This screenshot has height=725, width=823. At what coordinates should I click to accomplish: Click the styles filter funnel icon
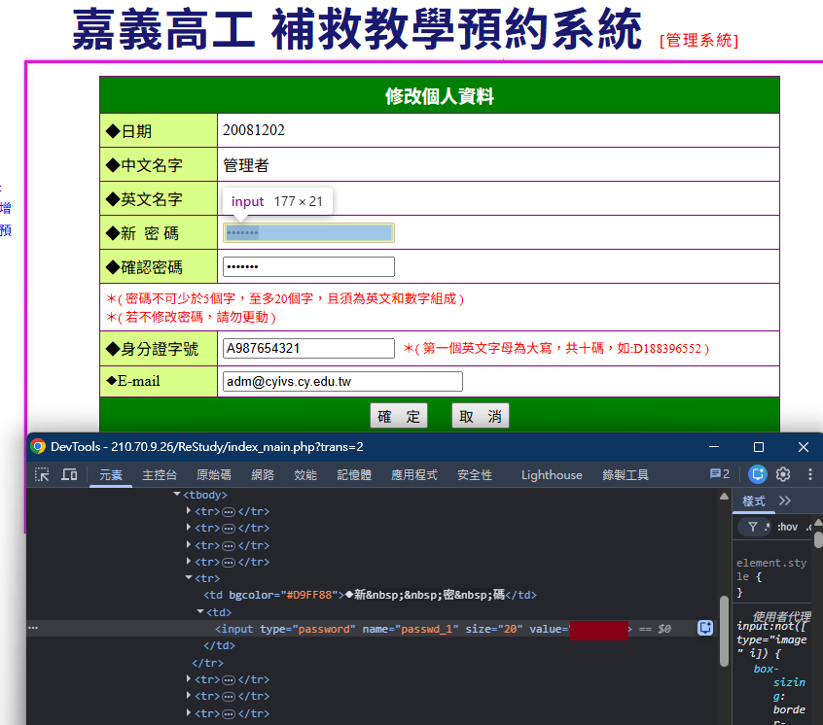pos(753,527)
